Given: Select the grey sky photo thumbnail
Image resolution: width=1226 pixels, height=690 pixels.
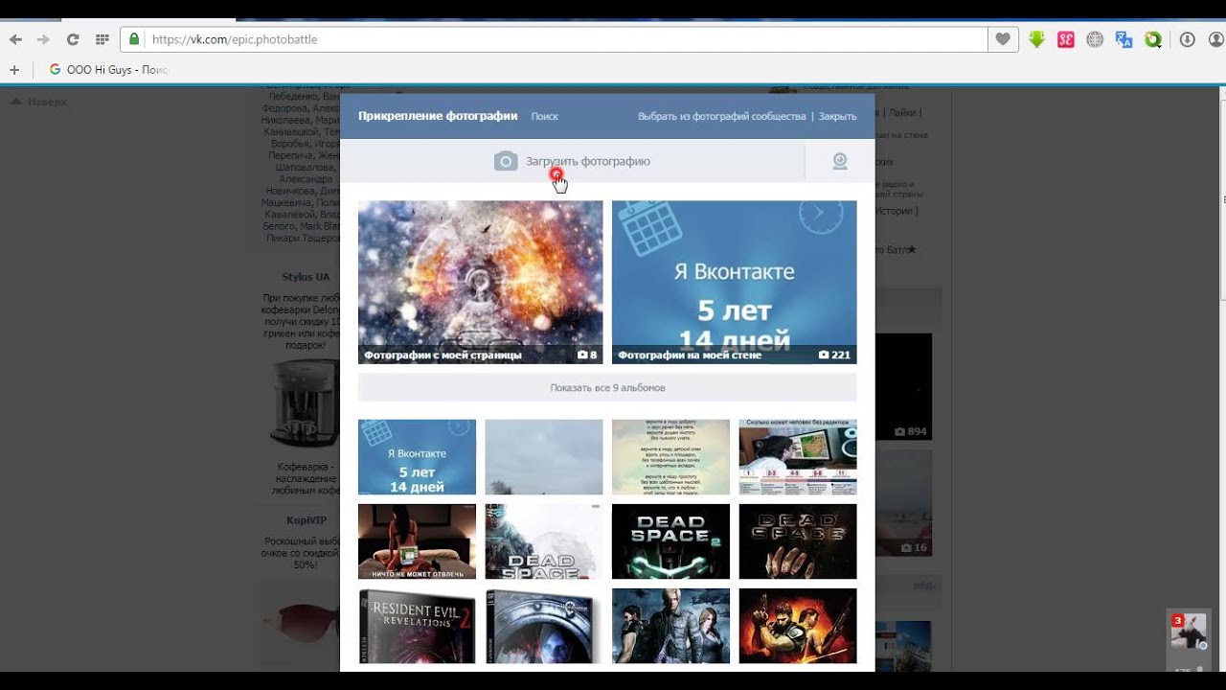Looking at the screenshot, I should (x=544, y=456).
